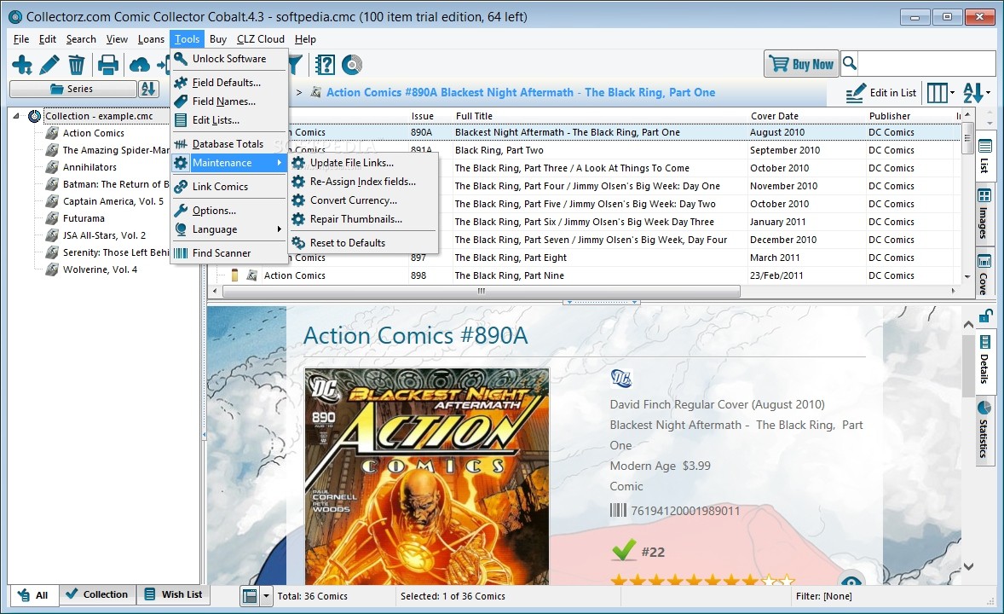Select Convert Currency... submenu item
Viewport: 1004px width, 614px height.
[x=363, y=200]
